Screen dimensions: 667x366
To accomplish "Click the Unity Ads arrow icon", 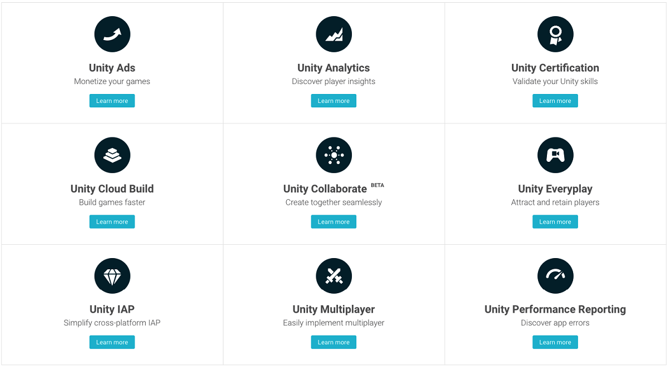I will [x=112, y=34].
